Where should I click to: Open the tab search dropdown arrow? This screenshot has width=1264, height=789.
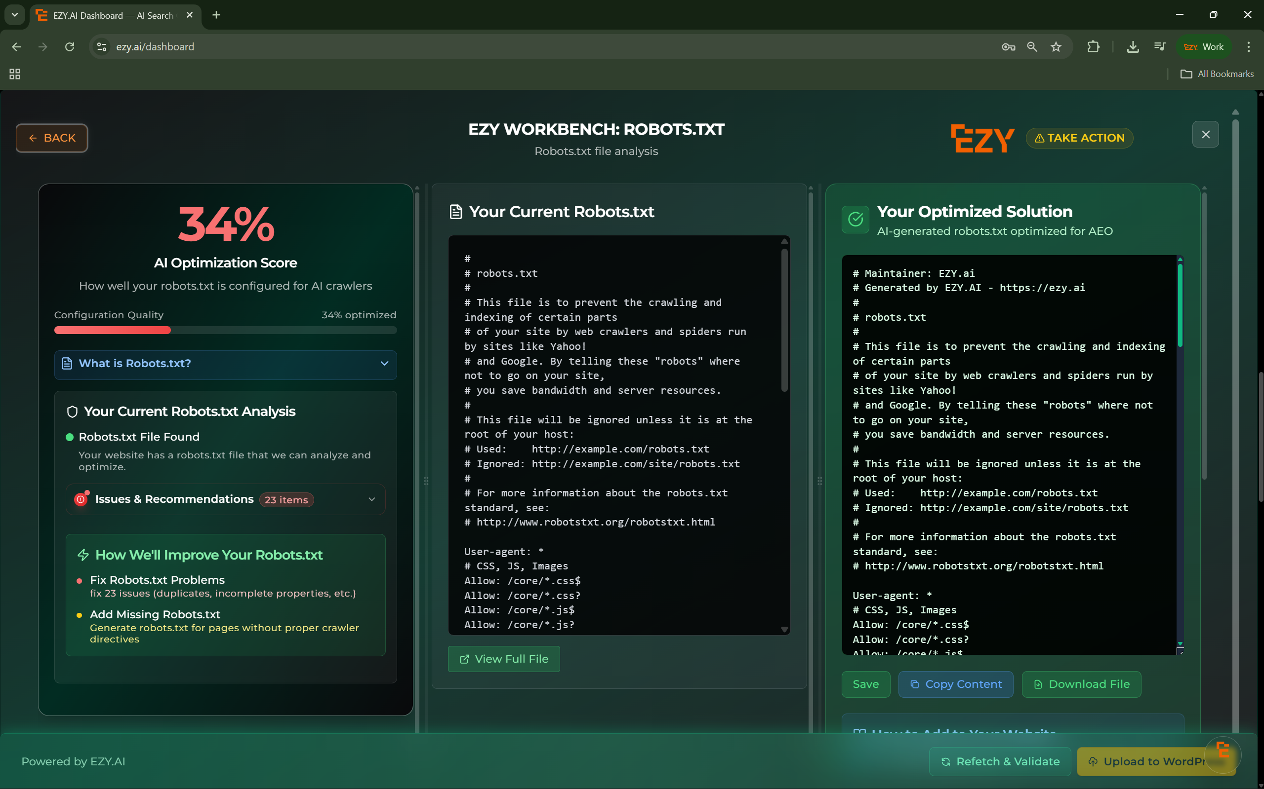tap(15, 15)
